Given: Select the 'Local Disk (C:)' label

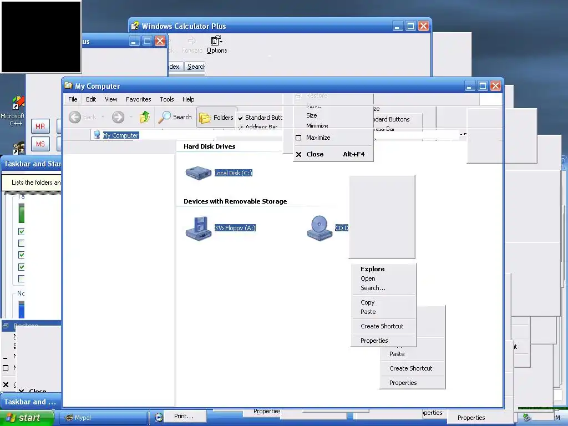Looking at the screenshot, I should tap(234, 173).
